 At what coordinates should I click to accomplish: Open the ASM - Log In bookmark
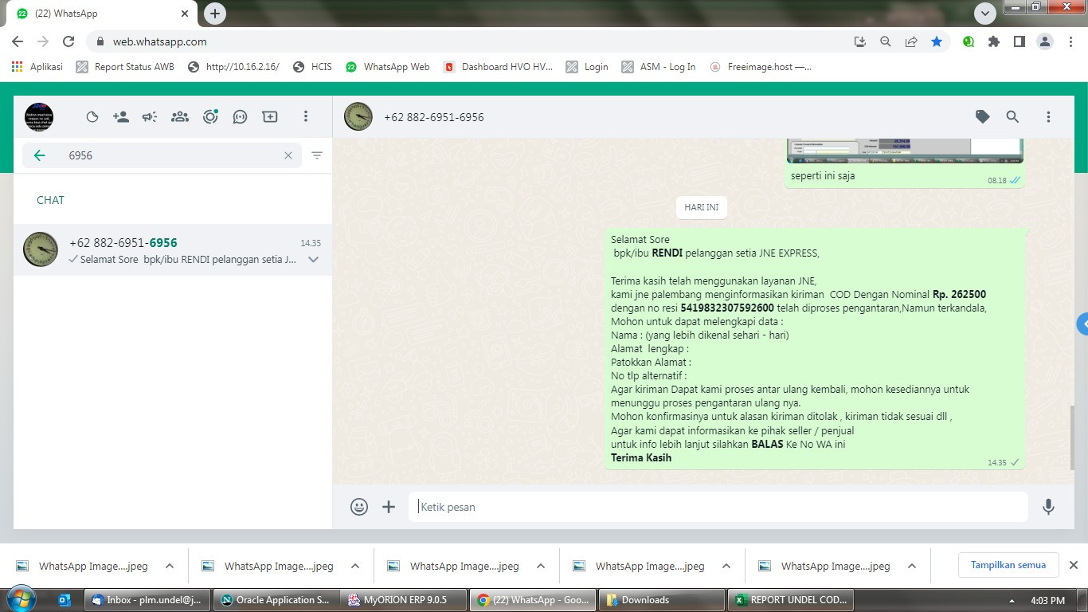[x=658, y=67]
